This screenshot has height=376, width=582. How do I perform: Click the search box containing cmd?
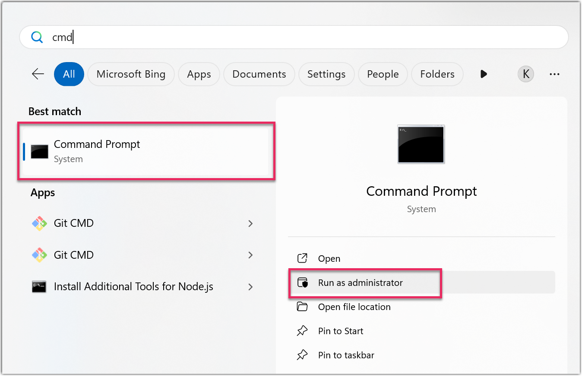294,38
